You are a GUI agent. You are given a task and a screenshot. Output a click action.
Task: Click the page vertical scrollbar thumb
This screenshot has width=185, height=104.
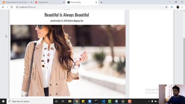[x=184, y=61]
